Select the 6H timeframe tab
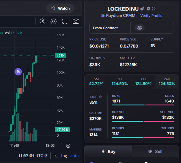 143,81
